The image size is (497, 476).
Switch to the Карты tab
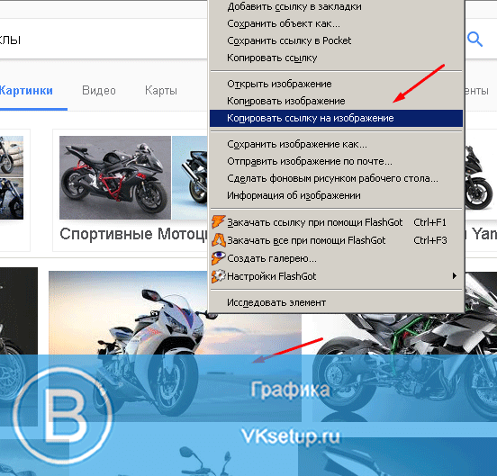161,91
